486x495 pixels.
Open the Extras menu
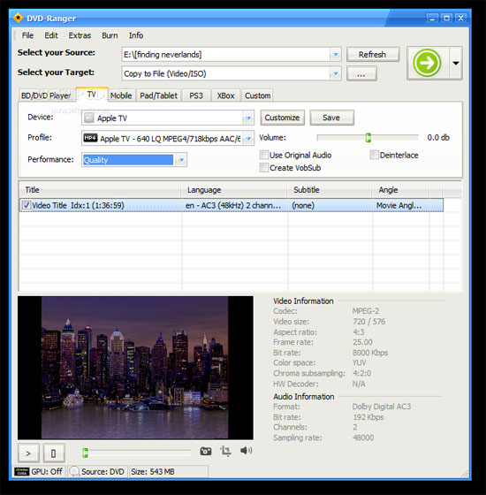click(80, 35)
